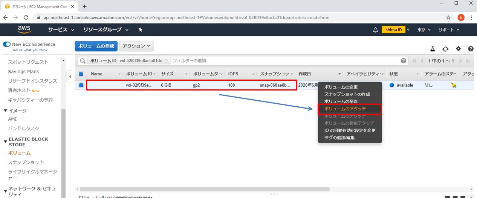Select タグの追加/編集 menu entry
This screenshot has width=477, height=198.
339,138
